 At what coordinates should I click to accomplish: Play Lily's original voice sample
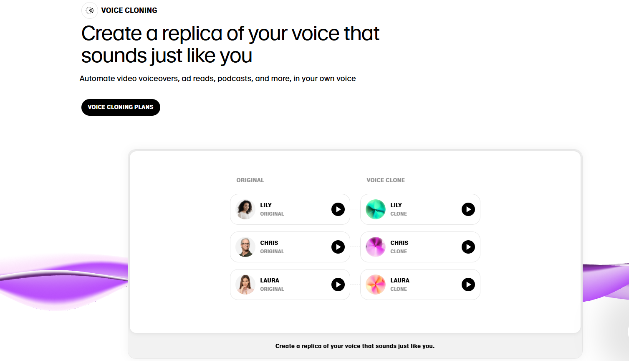(x=338, y=209)
